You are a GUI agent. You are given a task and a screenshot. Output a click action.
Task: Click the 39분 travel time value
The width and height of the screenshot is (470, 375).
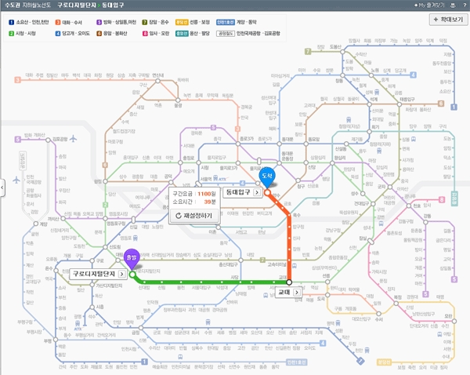pos(210,202)
